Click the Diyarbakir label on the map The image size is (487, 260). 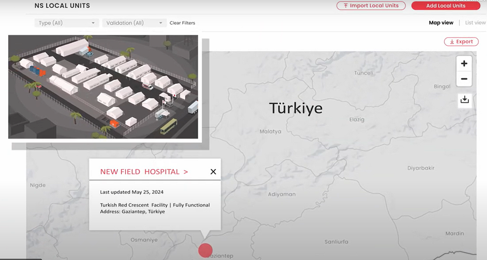(x=421, y=168)
